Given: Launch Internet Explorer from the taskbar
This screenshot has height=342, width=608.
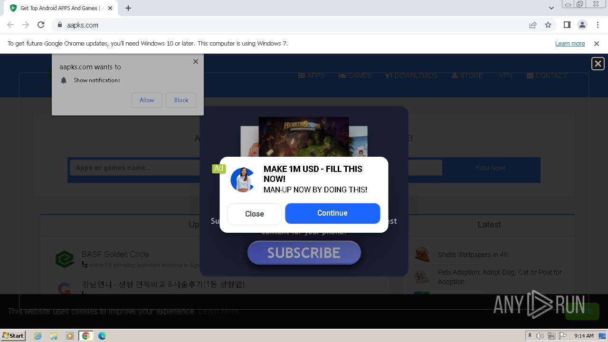Looking at the screenshot, I should (x=38, y=336).
